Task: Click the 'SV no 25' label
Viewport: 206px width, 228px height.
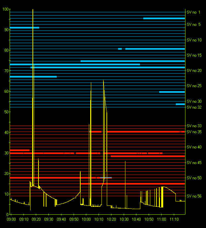Action: (194, 86)
